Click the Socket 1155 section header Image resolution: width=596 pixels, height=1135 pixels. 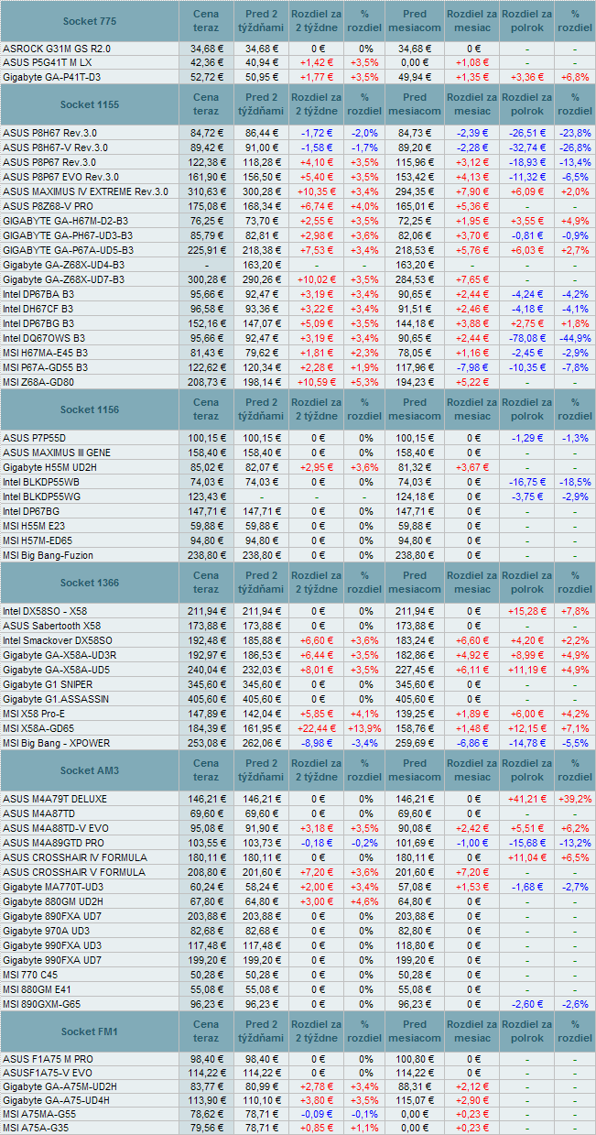[90, 105]
